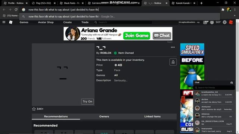Open the item three-dots options menu
Image resolution: width=239 pixels, height=134 pixels.
pos(173,47)
